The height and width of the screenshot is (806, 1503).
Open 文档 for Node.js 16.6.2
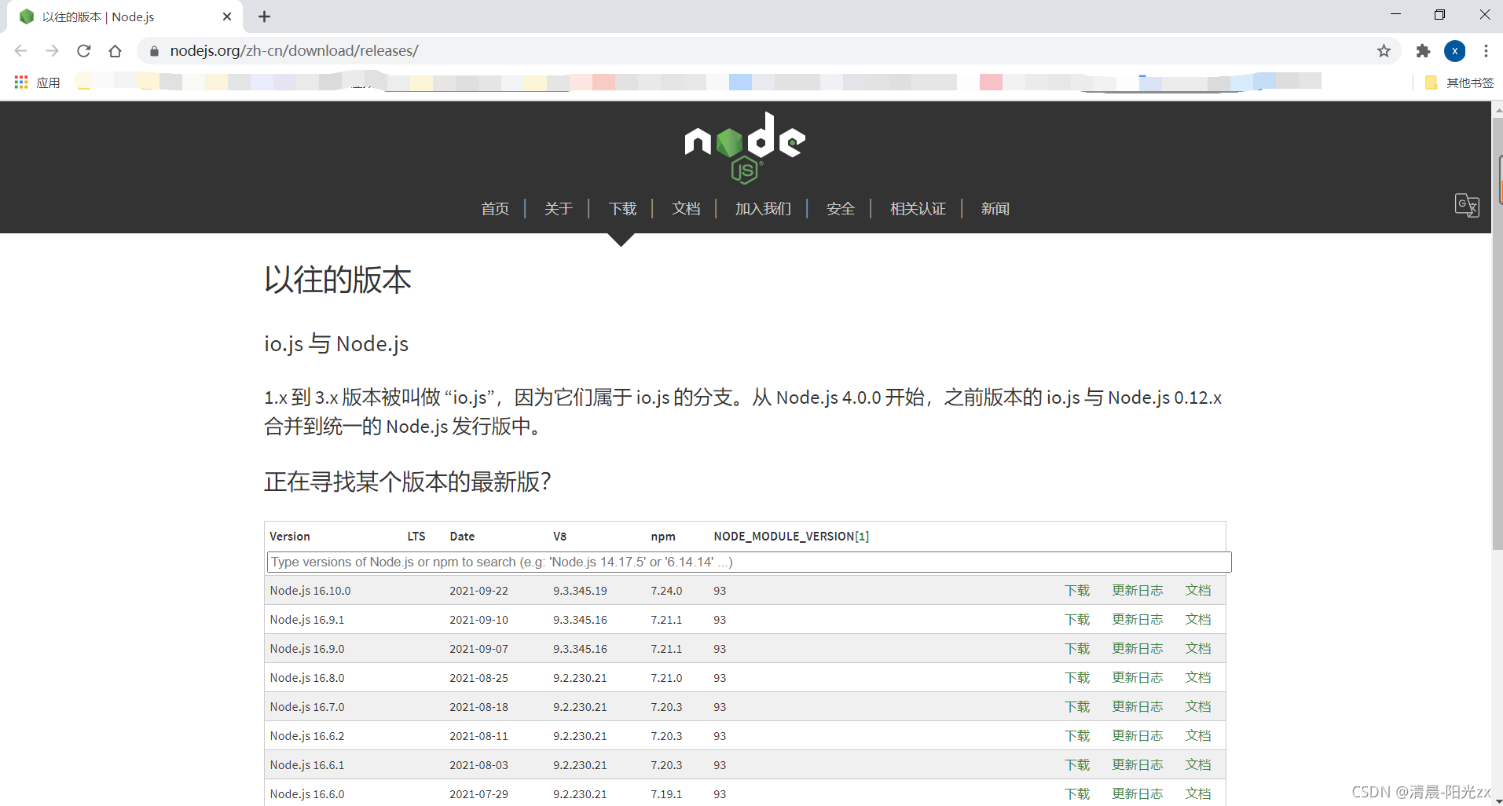click(x=1198, y=736)
